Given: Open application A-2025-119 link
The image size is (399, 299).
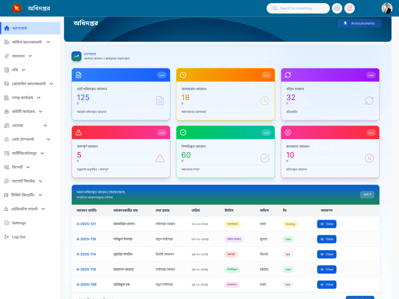Looking at the screenshot, I should tap(86, 239).
